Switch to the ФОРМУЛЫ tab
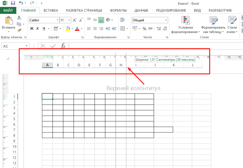This screenshot has width=243, height=168. (x=118, y=10)
